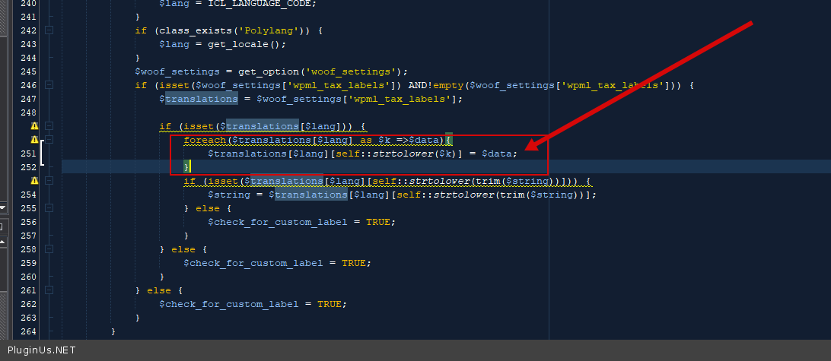Click the ICL_LANGUAGE_CODE constant
This screenshot has width=831, height=361.
[x=250, y=3]
